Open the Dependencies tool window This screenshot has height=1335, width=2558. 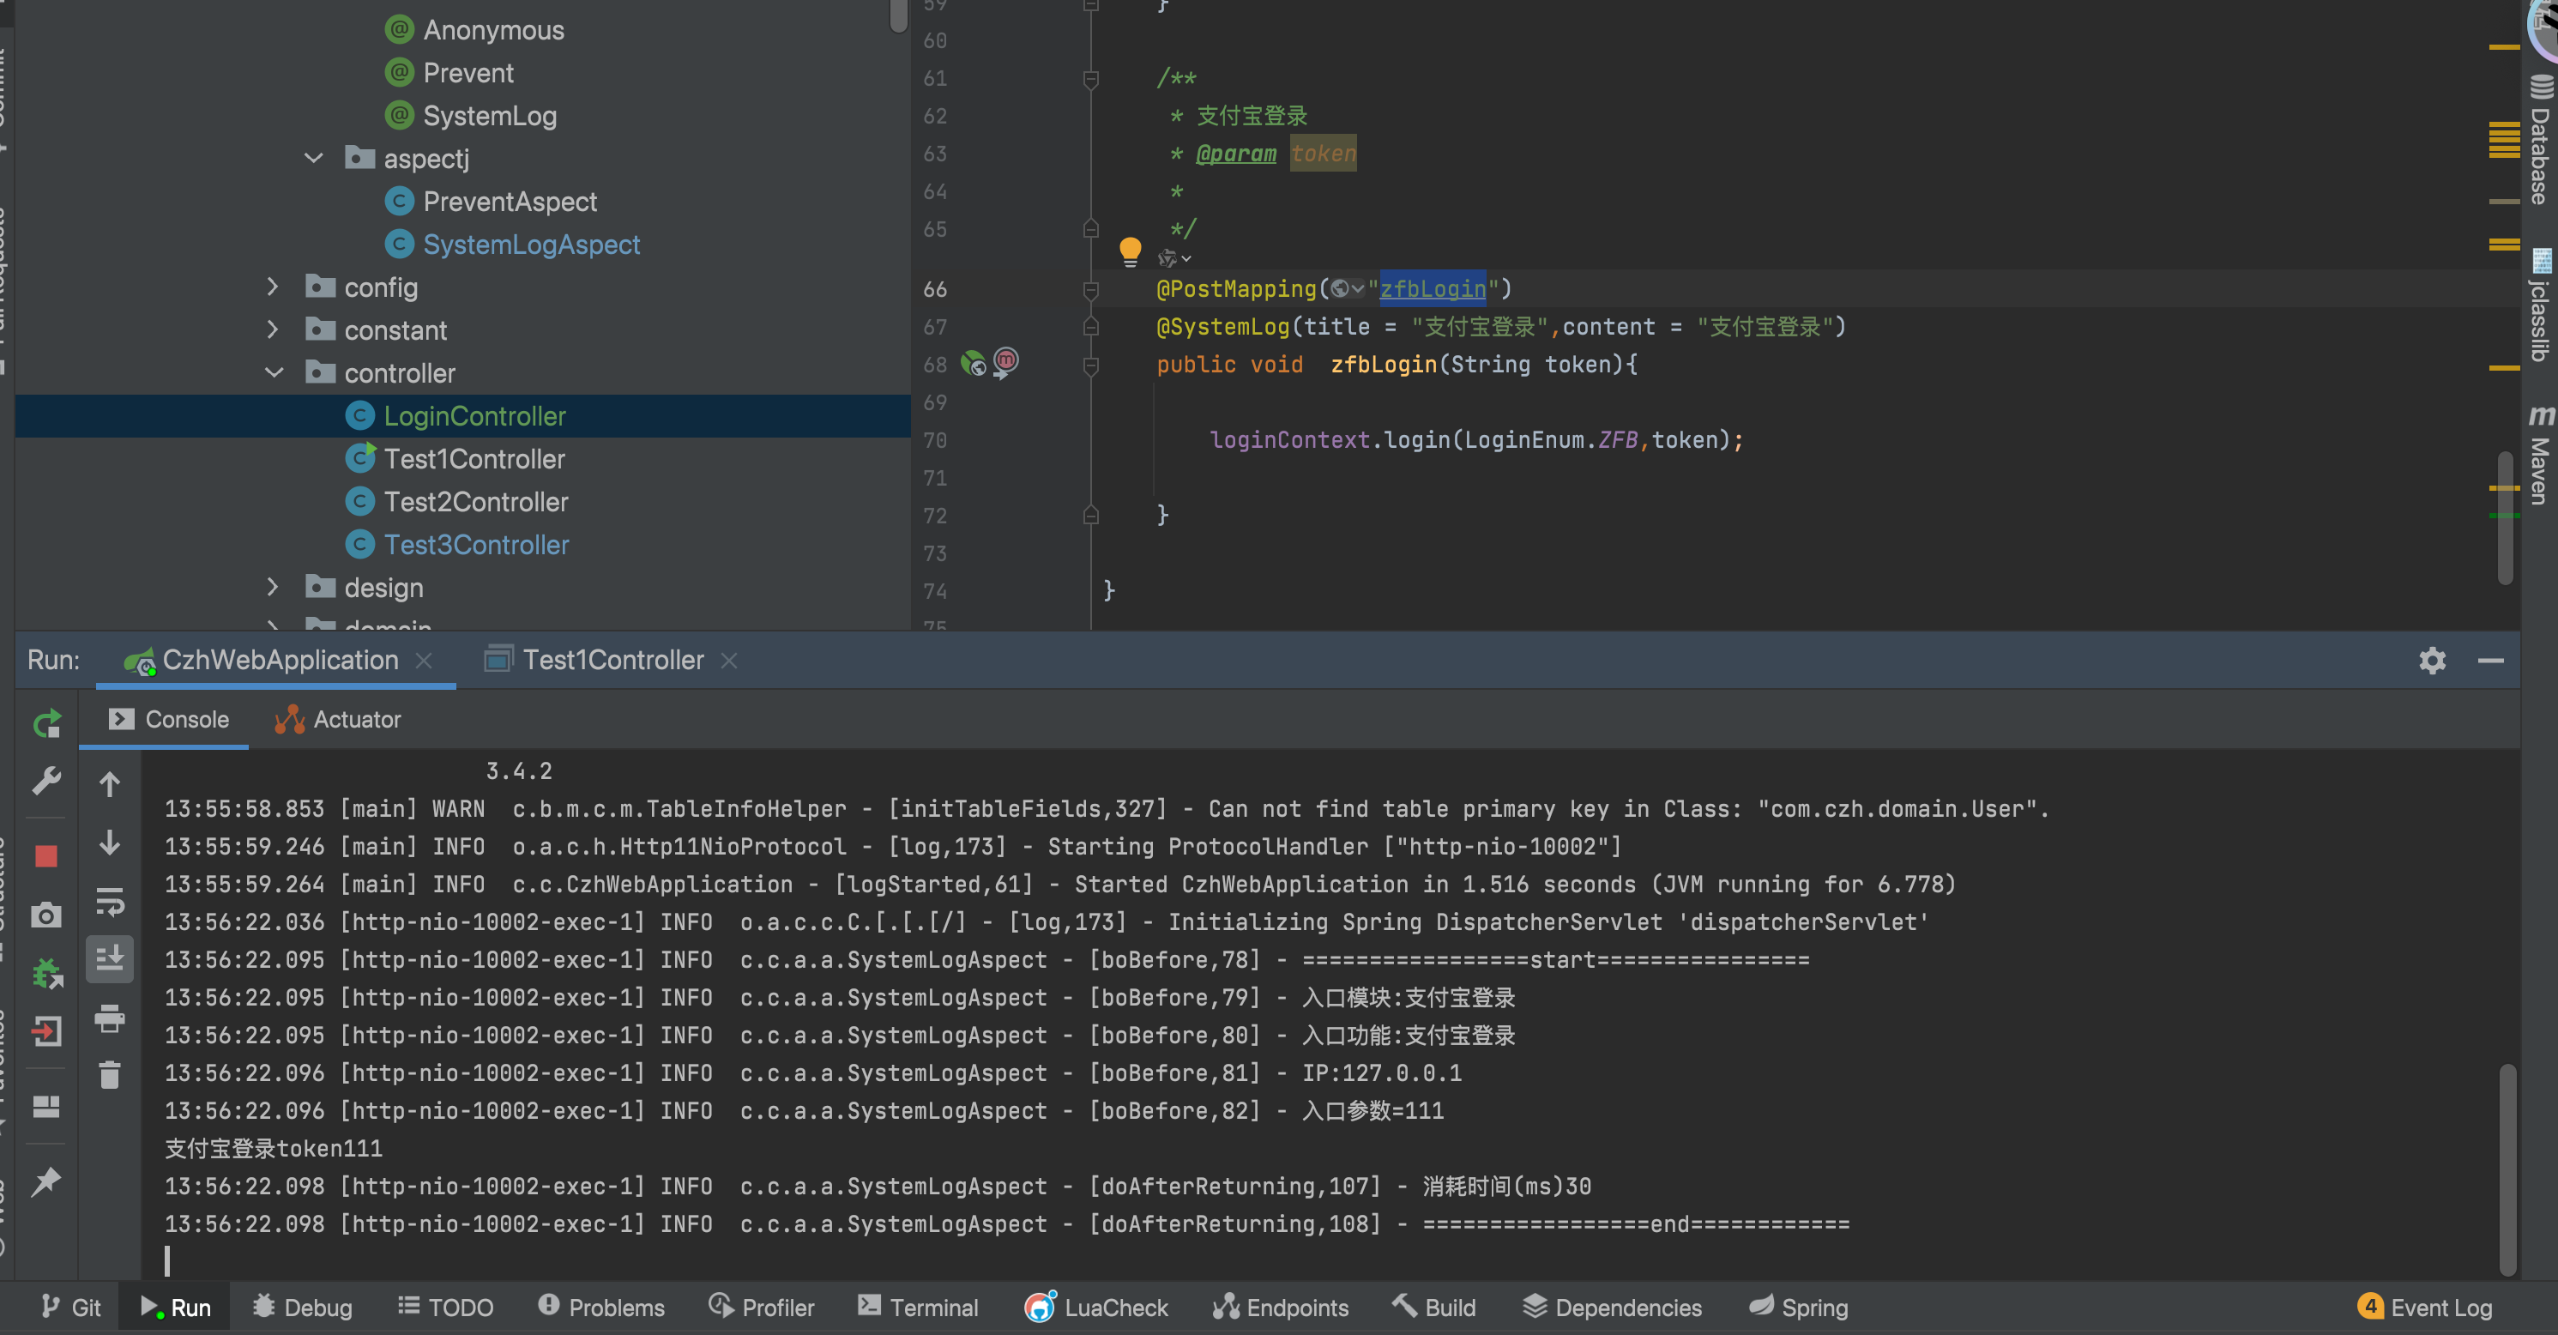1613,1308
